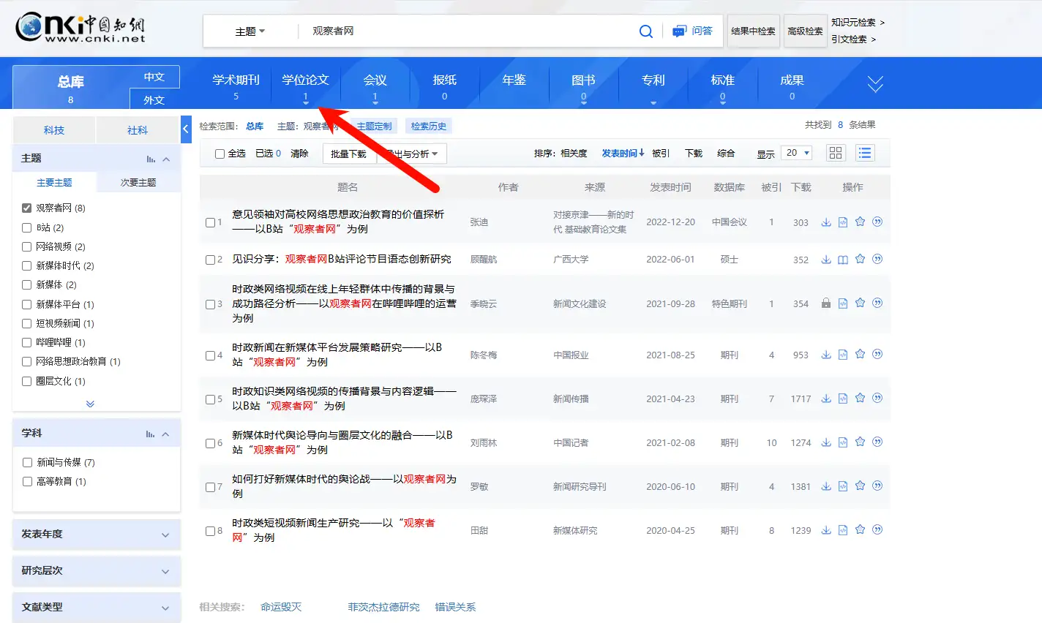Viewport: 1042px width, 623px height.
Task: Select result row 5 checkbox
Action: click(x=211, y=399)
